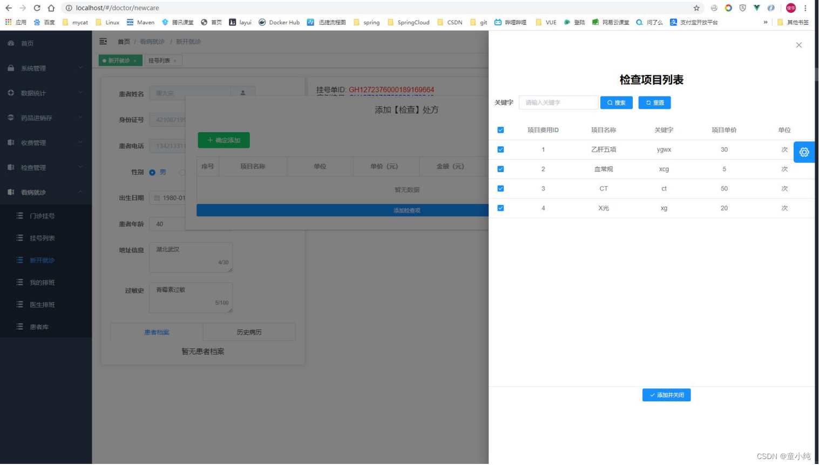The image size is (819, 465).
Task: Expand the 数据统计 sidebar menu
Action: 46,93
